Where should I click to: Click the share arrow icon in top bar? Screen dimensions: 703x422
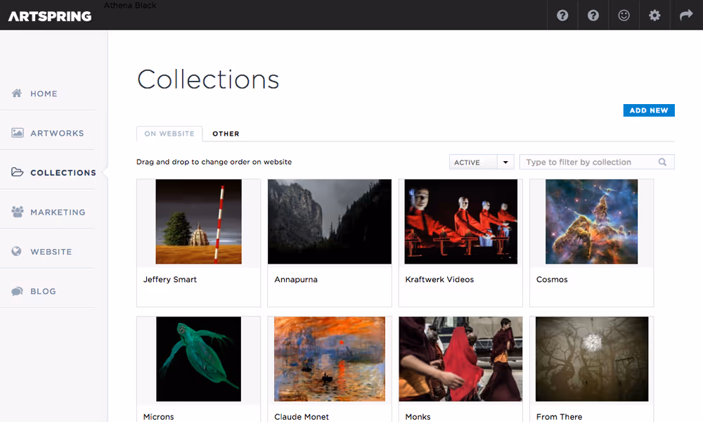coord(686,15)
